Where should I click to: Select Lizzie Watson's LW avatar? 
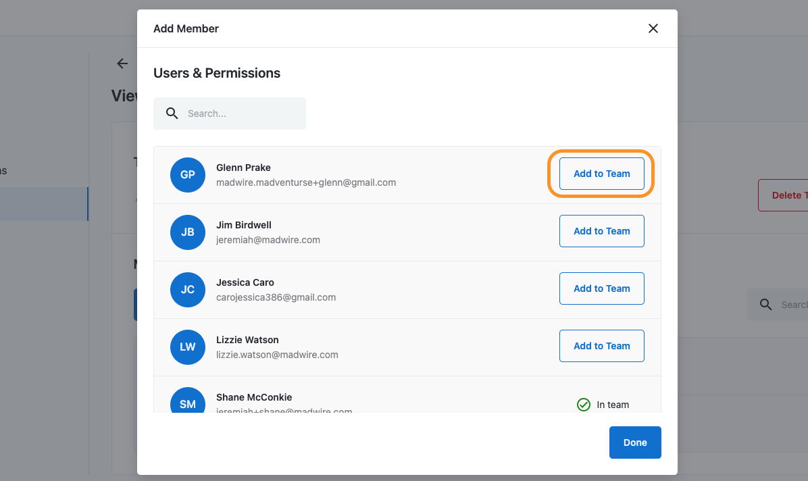click(188, 347)
